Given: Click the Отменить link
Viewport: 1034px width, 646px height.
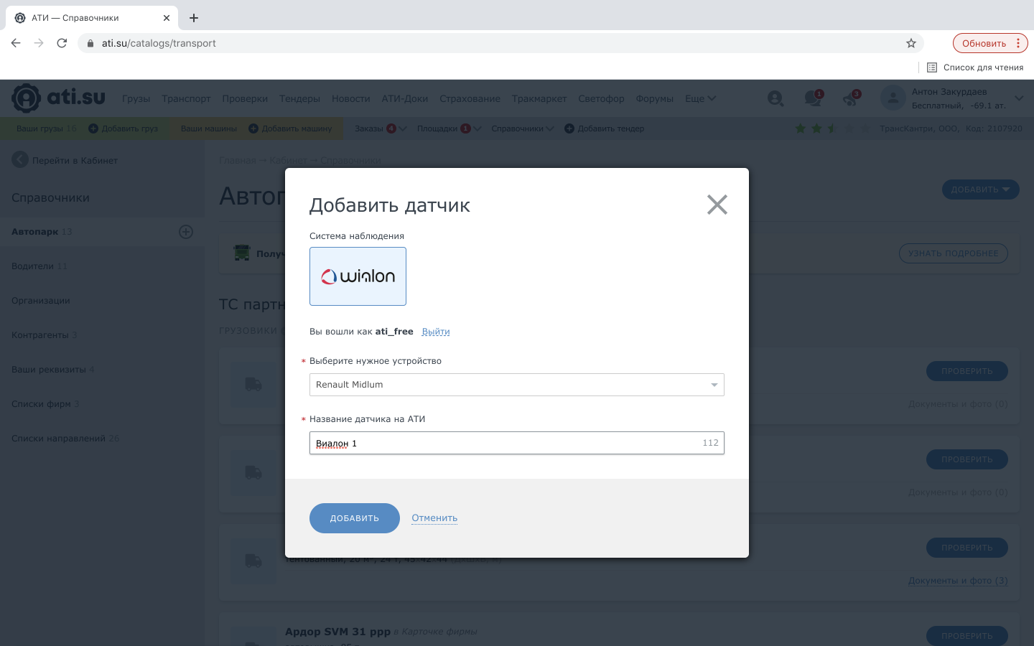Looking at the screenshot, I should tap(434, 518).
